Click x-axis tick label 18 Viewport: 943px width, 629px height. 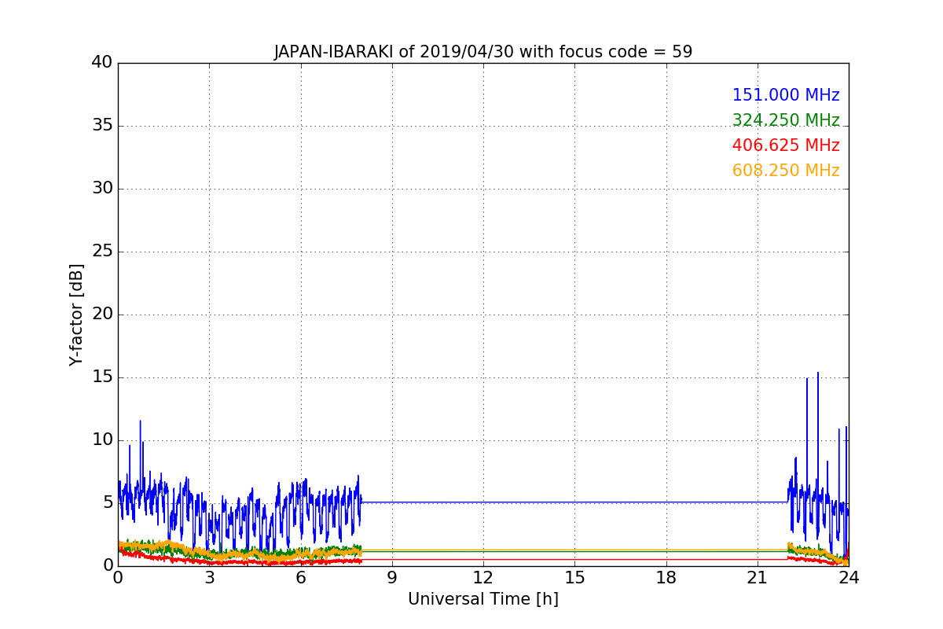[666, 578]
